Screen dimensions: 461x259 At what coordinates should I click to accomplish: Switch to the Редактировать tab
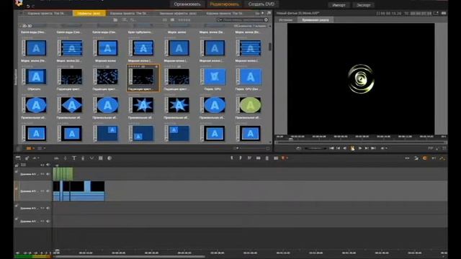(225, 4)
